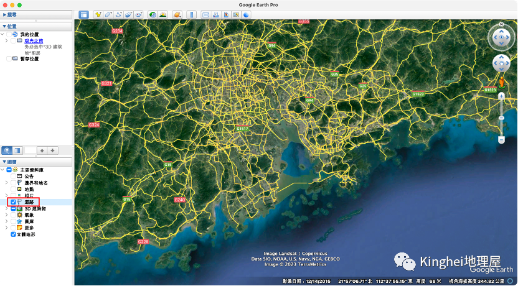Expand the 邊界和地名 layer tree node
Screen dimensions: 518x286
7,183
